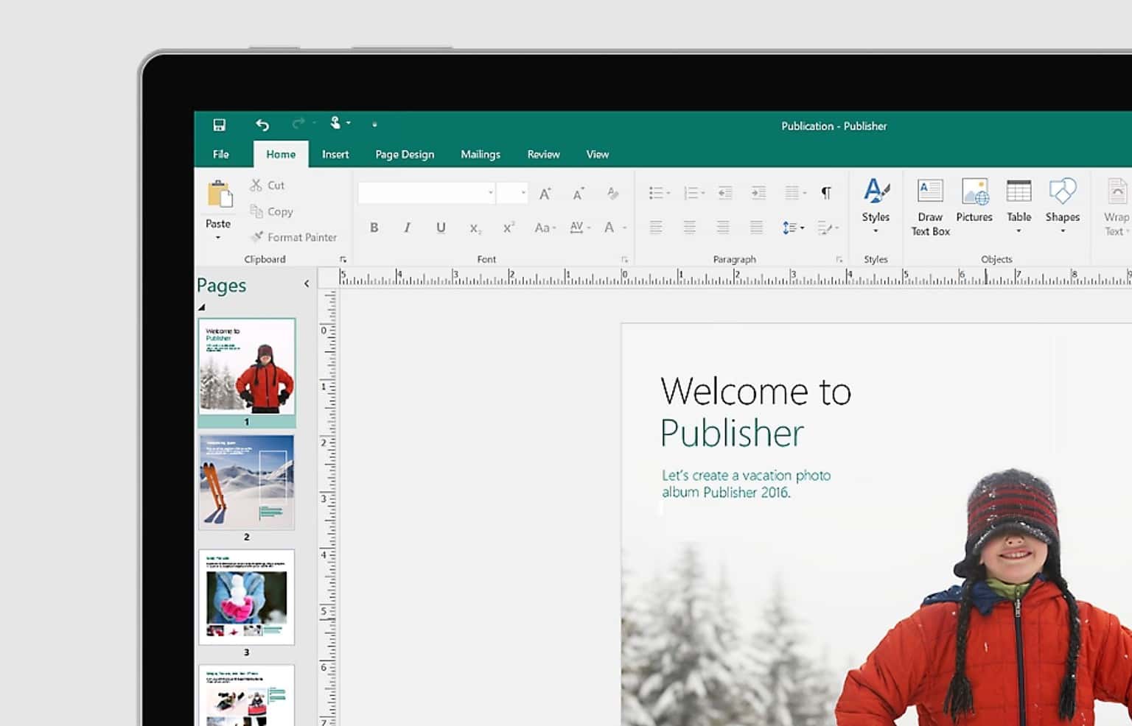Viewport: 1132px width, 726px height.
Task: Toggle underline formatting
Action: 440,228
